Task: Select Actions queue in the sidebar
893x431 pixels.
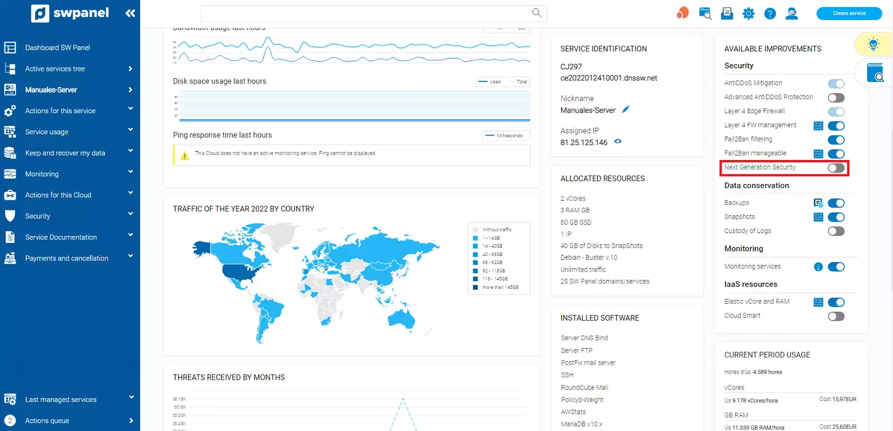Action: [x=47, y=421]
